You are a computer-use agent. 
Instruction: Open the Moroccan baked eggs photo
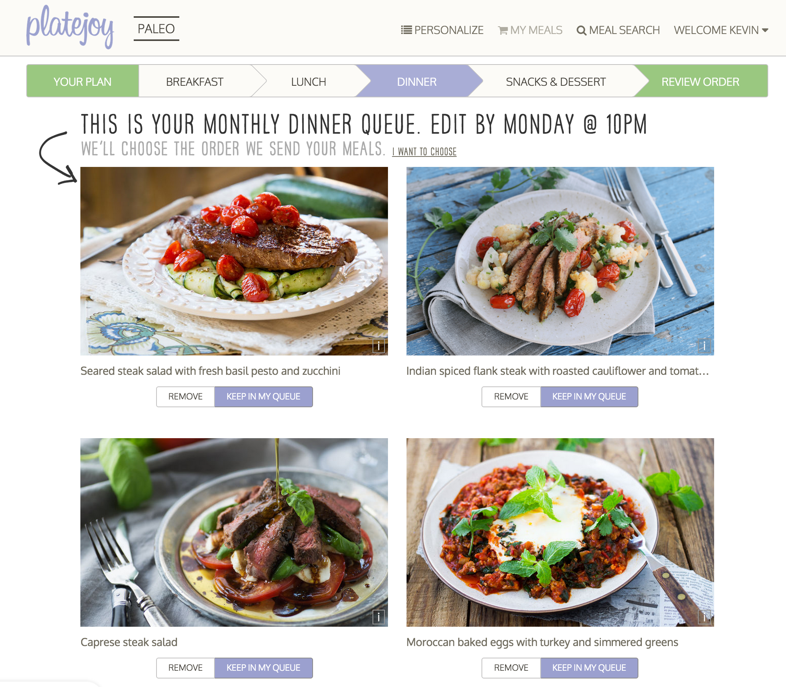point(560,532)
